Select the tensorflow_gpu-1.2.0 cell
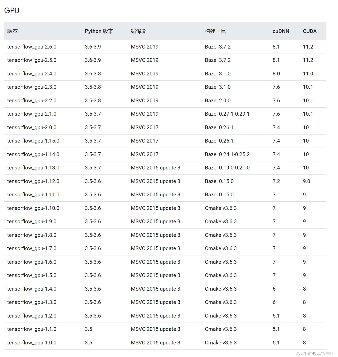This screenshot has height=357, width=338. pos(32,316)
